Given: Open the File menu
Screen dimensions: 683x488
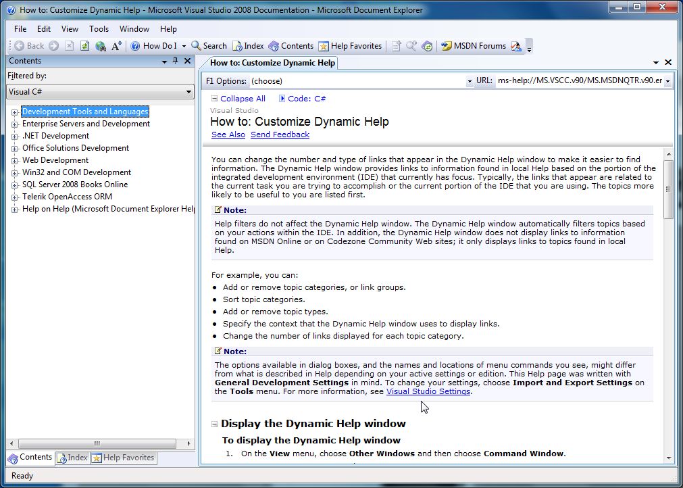Looking at the screenshot, I should (20, 29).
